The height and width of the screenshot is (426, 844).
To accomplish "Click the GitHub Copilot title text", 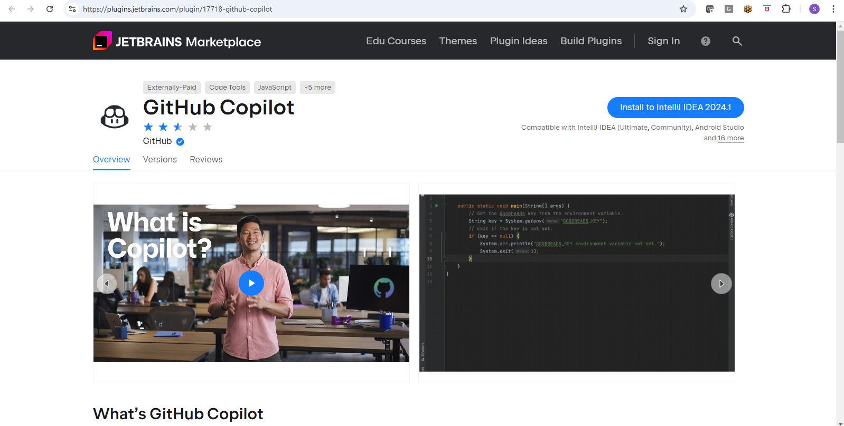I will tap(219, 108).
